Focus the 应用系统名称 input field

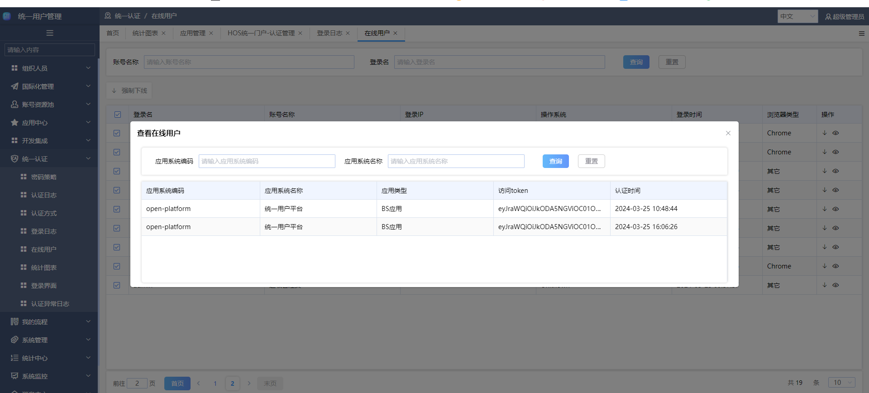point(456,161)
